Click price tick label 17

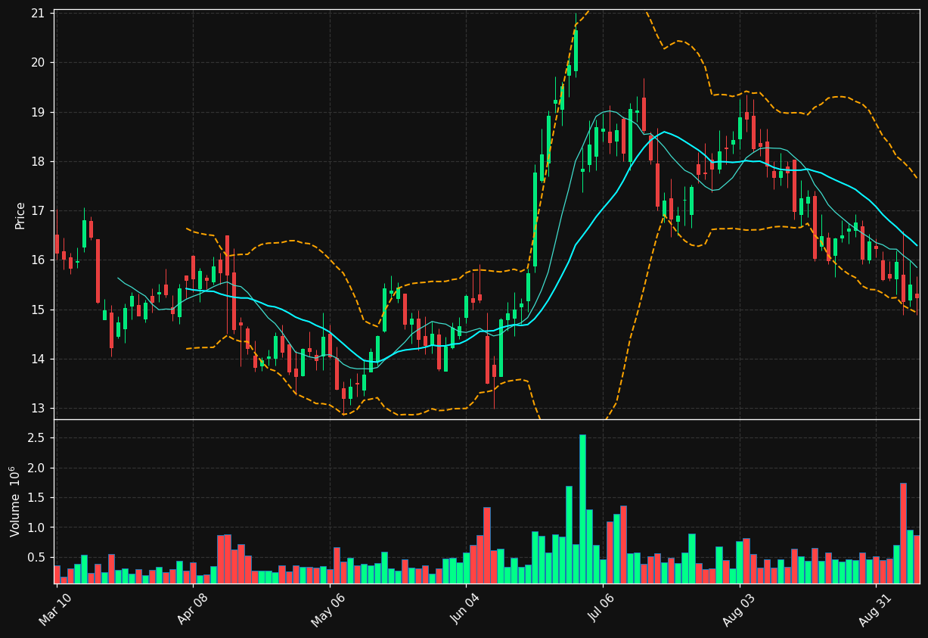38,210
